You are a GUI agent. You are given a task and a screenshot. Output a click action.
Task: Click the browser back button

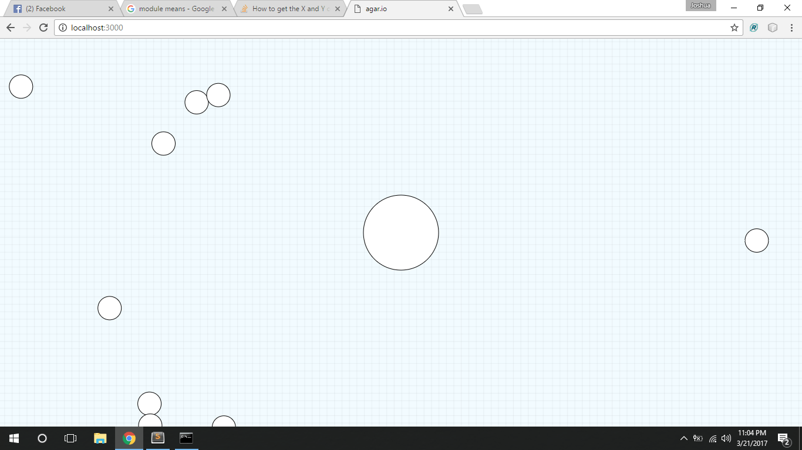pos(10,27)
